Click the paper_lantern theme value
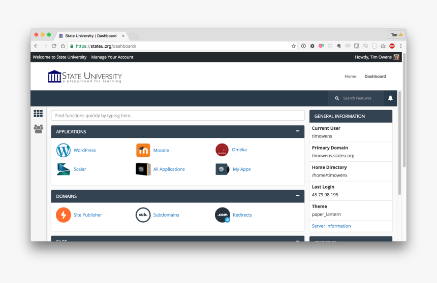The width and height of the screenshot is (437, 283). point(326,214)
